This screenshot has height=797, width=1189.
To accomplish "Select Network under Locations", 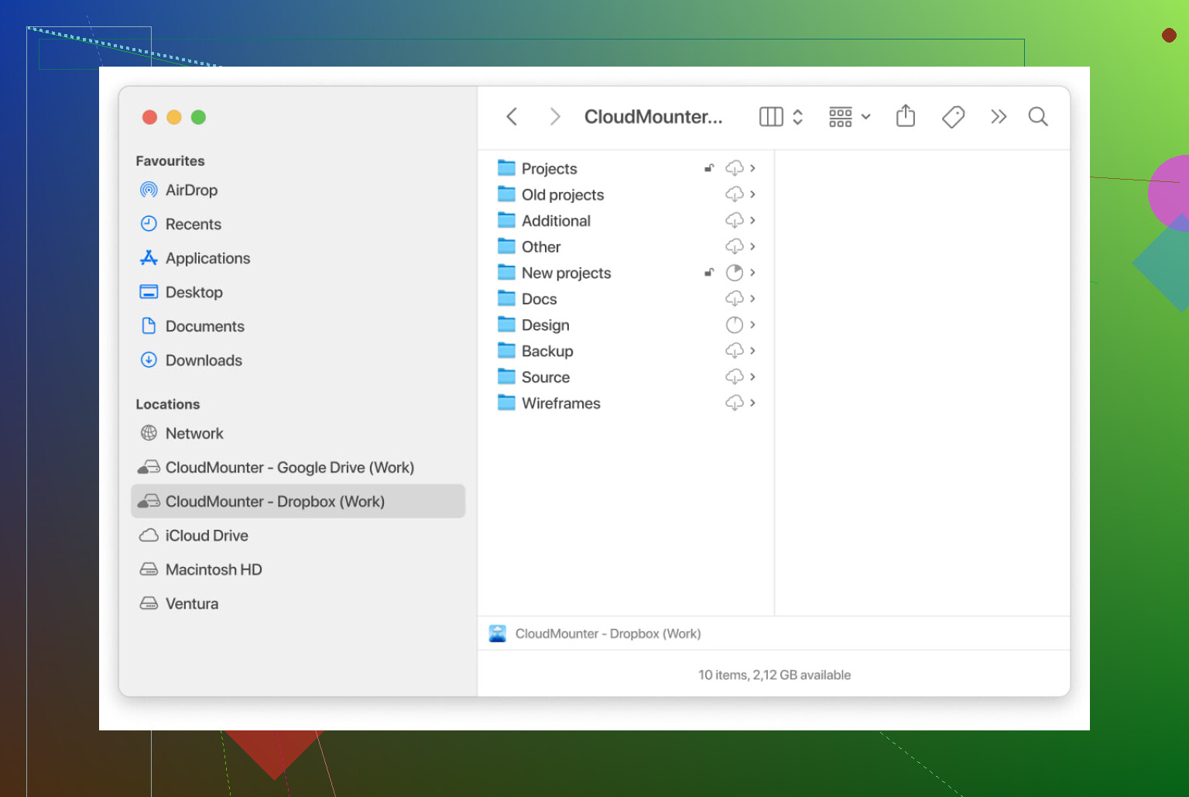I will coord(298,434).
